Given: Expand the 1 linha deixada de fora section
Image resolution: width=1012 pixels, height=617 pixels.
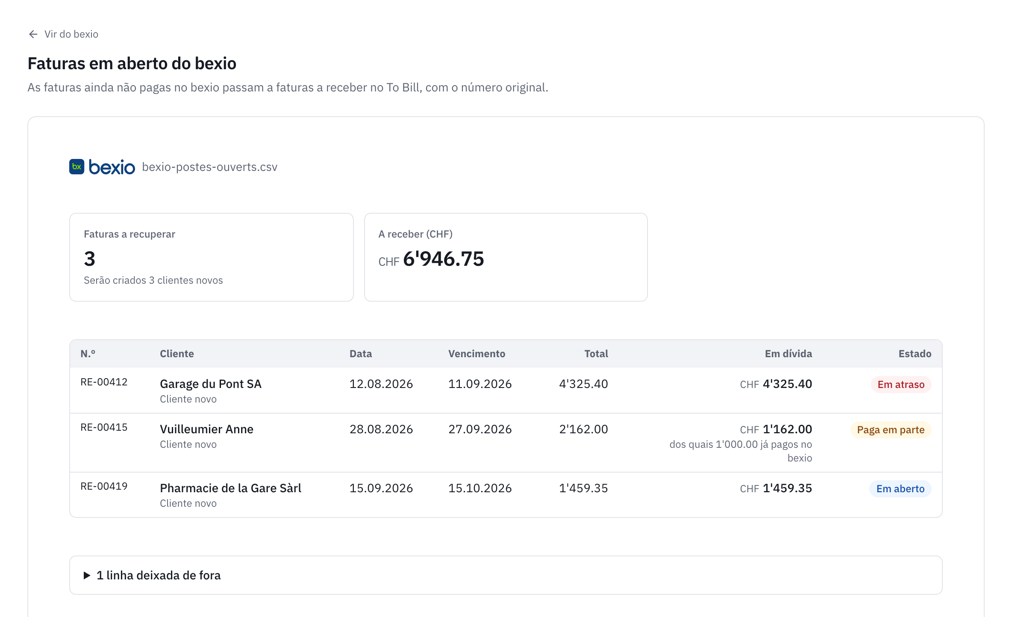Looking at the screenshot, I should click(506, 575).
